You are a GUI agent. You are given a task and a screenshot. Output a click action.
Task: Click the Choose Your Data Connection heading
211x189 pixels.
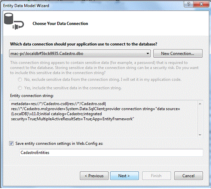60,24
